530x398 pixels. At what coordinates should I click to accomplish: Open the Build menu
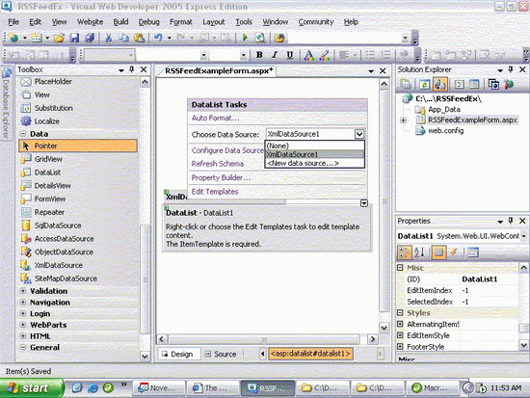coord(120,22)
